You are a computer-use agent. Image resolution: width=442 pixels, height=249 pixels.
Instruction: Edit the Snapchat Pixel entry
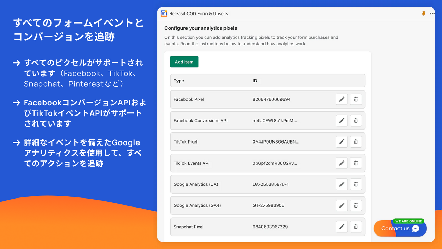[x=342, y=227]
